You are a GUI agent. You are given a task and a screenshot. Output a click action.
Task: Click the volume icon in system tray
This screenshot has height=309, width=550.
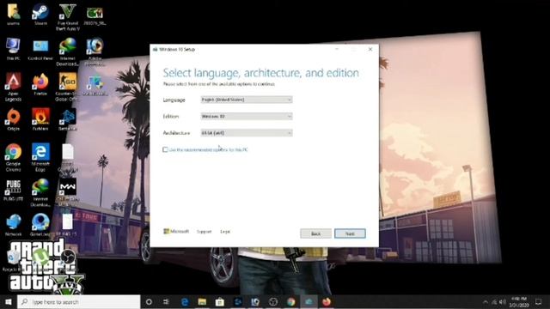pos(502,301)
